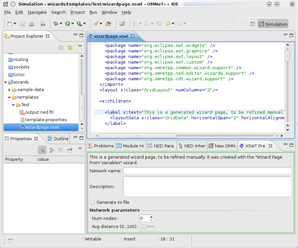Open the Project Explorer view menu arrow
Image resolution: width=298 pixels, height=248 pixels.
[80, 46]
